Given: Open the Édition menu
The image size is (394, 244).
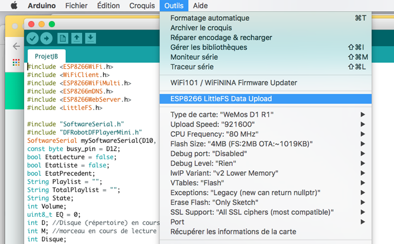Looking at the screenshot, I should tap(108, 6).
